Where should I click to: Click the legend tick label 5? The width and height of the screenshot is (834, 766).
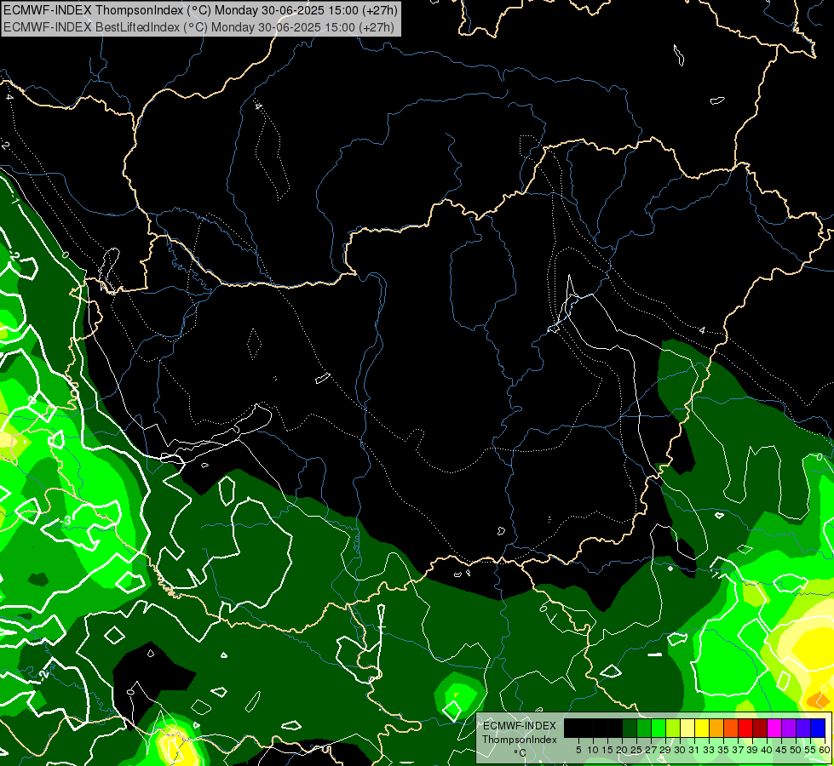click(578, 750)
